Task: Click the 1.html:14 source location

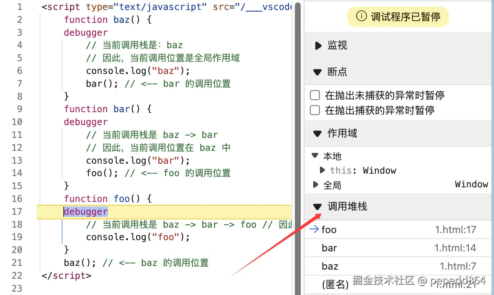Action: point(455,248)
